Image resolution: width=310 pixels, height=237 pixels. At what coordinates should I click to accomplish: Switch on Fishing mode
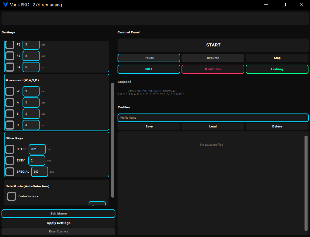tap(277, 69)
